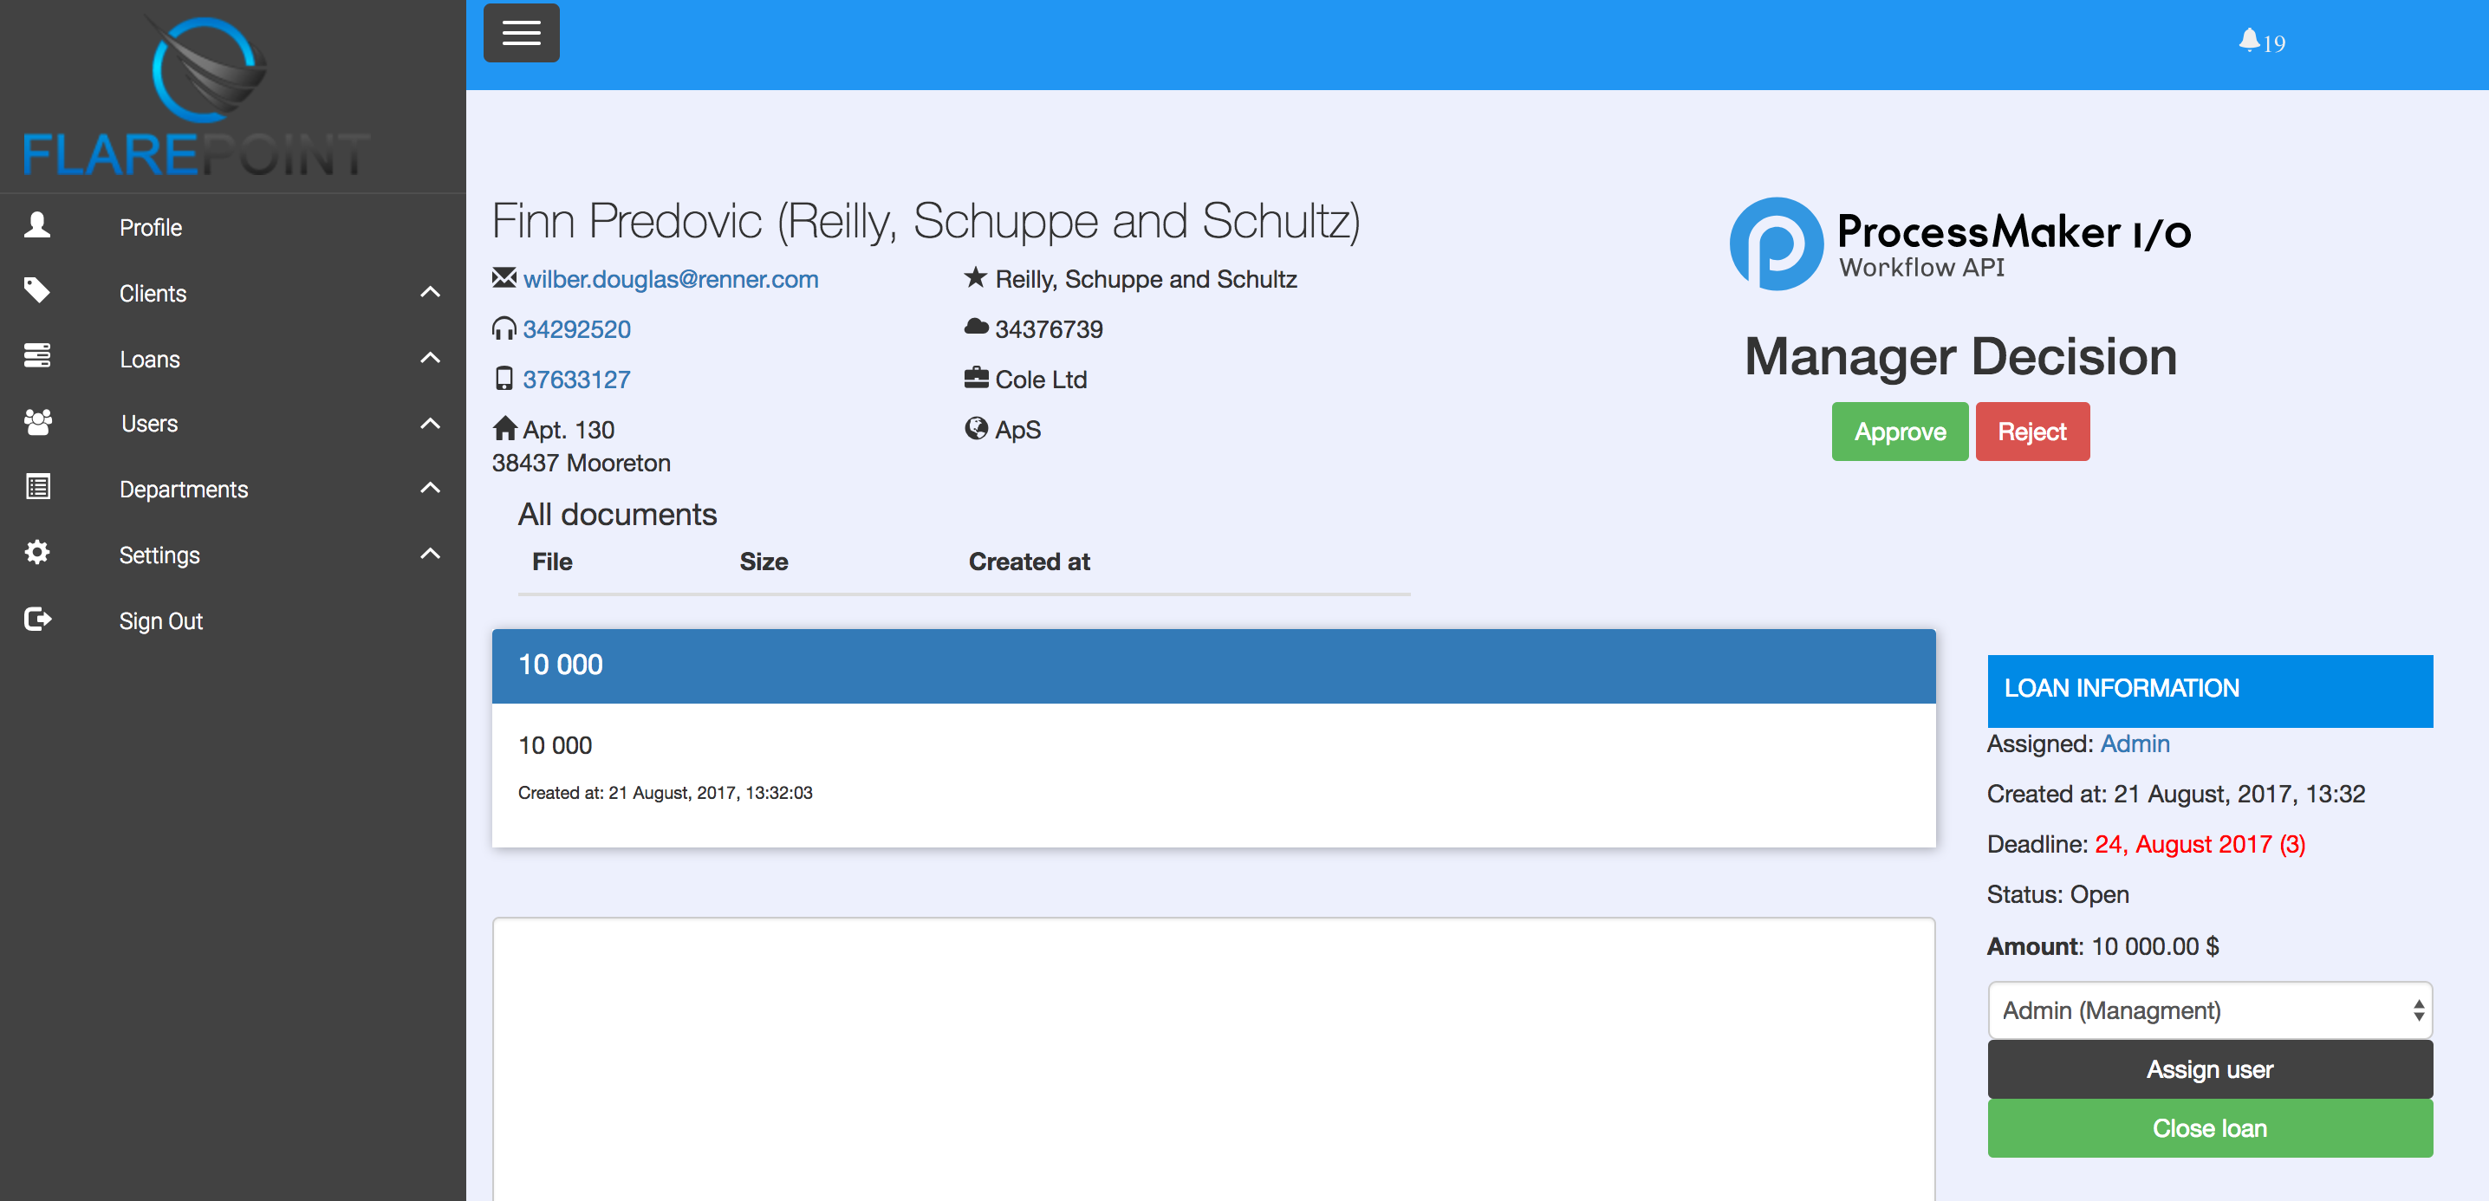Screen dimensions: 2489x1201
Task: Reject the manager decision
Action: pyautogui.click(x=2032, y=432)
